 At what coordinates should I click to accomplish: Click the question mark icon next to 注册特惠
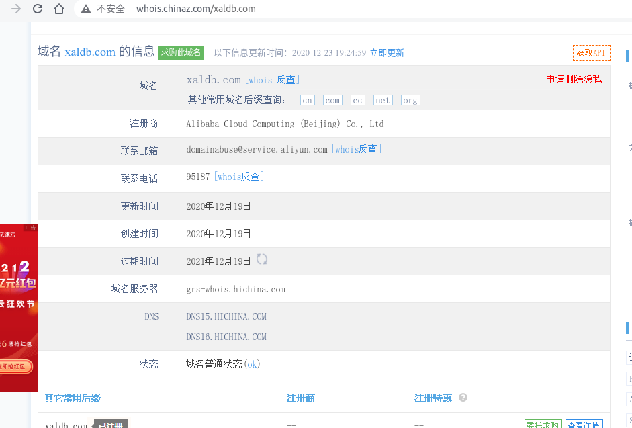(x=463, y=398)
